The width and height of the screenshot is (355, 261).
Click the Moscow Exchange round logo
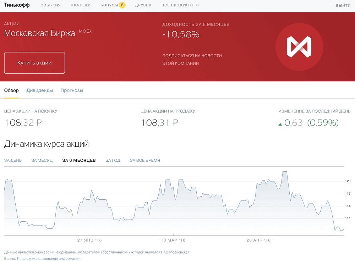(x=299, y=47)
